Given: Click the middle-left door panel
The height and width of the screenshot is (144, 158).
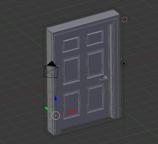Looking at the screenshot, I should 71,70.
